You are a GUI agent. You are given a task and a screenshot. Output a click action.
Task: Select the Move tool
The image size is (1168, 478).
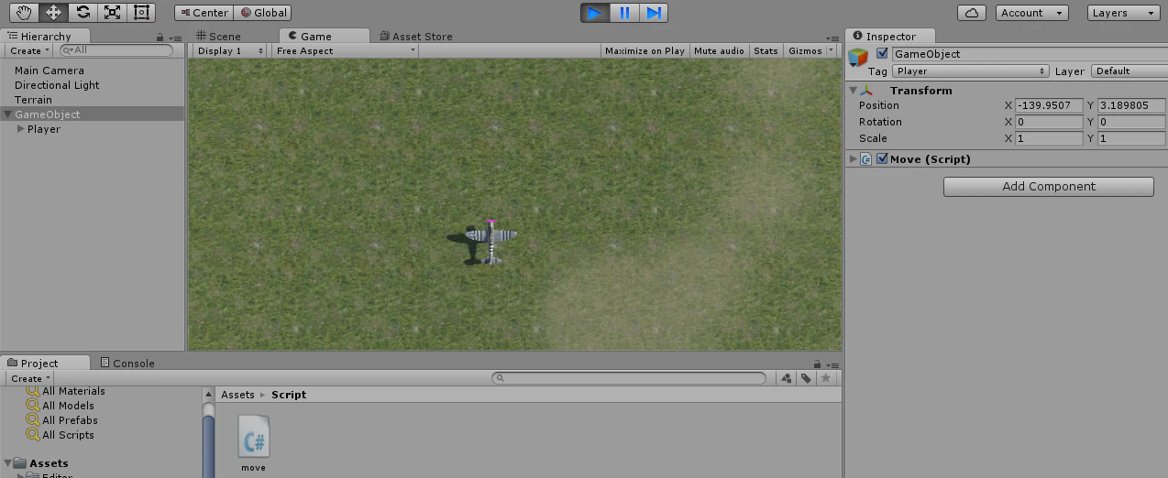pyautogui.click(x=54, y=13)
